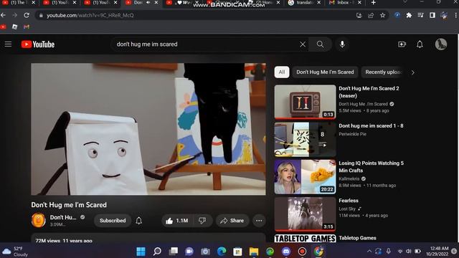Mute the playing tab's audio icon
This screenshot has width=459, height=258.
148,3
